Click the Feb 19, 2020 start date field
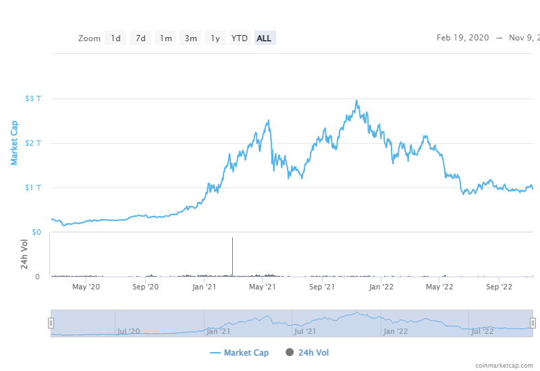 click(x=464, y=38)
